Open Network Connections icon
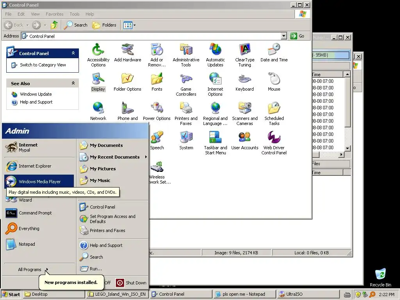Viewport: 400px width, 300px height. tap(98, 111)
